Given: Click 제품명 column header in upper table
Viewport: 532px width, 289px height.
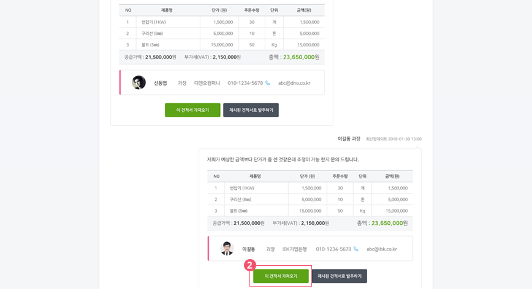Looking at the screenshot, I should 167,10.
